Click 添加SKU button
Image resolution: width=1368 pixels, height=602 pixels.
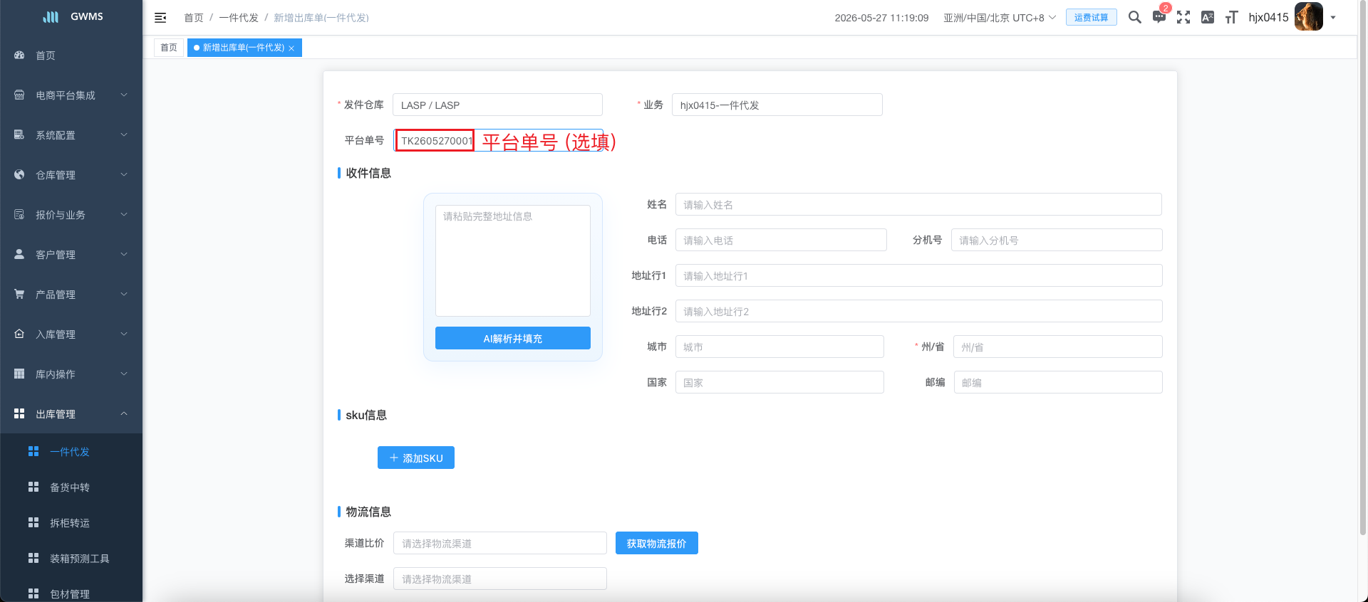(416, 458)
